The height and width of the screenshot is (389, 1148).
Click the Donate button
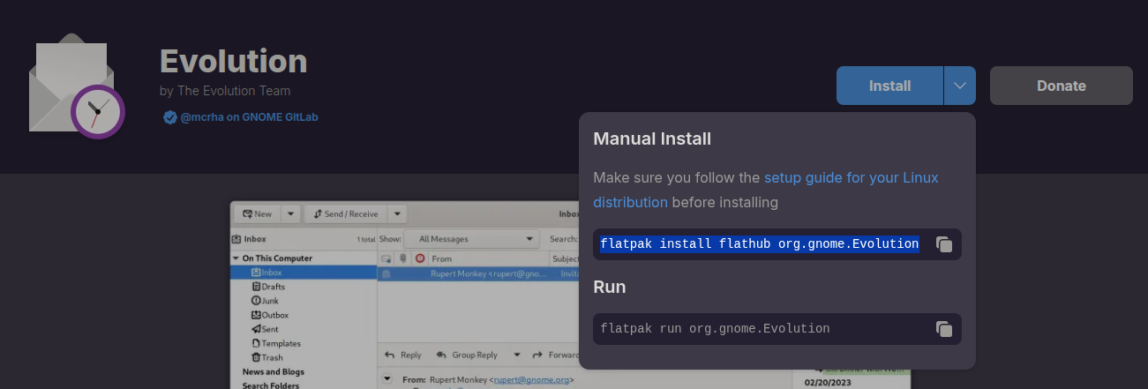click(1062, 86)
